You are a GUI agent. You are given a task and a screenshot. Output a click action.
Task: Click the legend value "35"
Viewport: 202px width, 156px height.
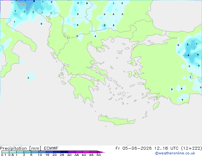[76, 155]
